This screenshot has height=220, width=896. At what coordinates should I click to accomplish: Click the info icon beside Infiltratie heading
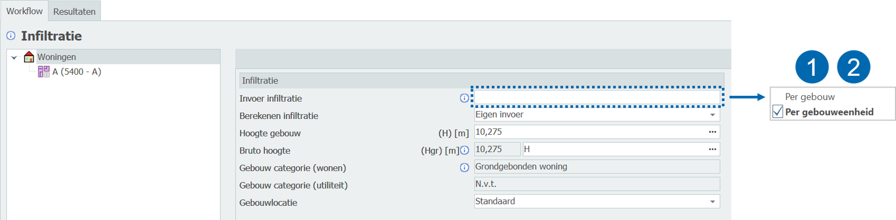coord(10,36)
